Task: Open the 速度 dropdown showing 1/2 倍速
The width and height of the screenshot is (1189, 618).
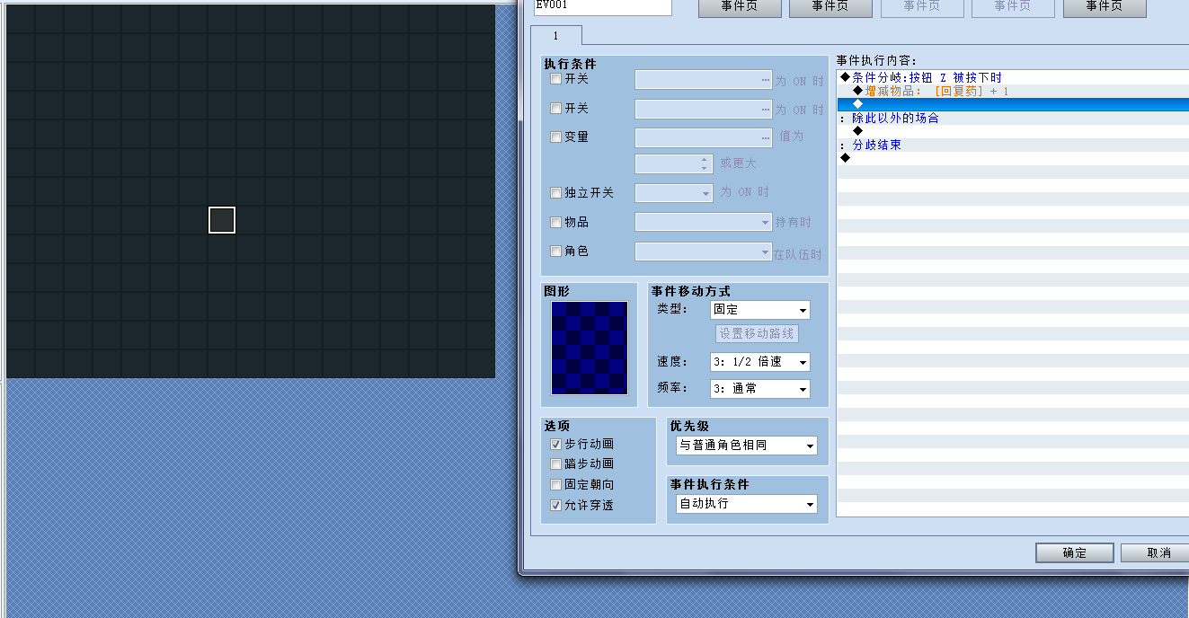Action: pyautogui.click(x=759, y=362)
